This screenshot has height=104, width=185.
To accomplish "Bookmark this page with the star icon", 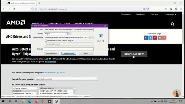I will 148,9.
